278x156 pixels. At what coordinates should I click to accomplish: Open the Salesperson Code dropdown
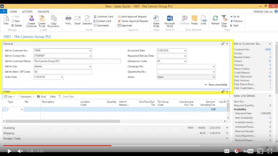pos(185,61)
